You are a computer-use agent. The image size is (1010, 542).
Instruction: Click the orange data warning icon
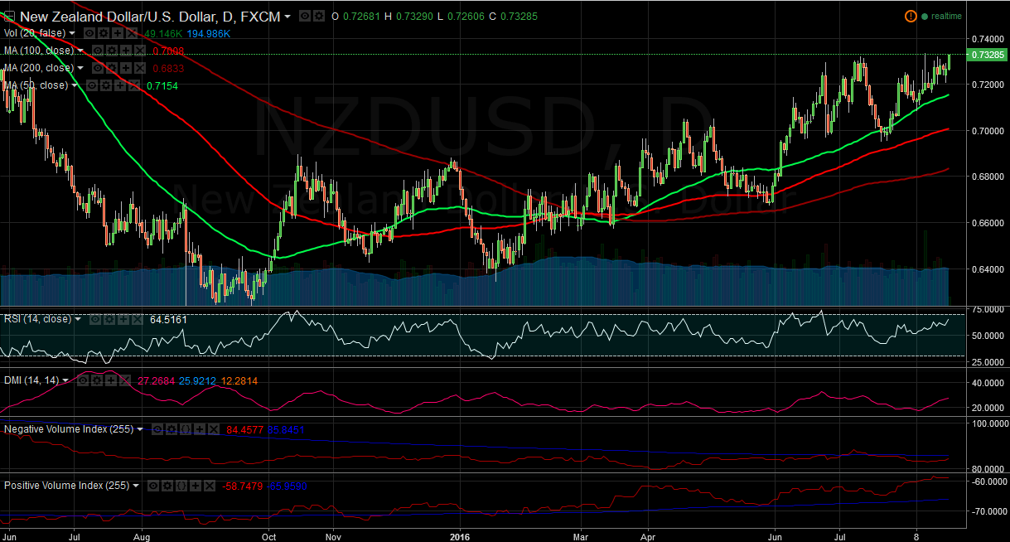coord(910,16)
